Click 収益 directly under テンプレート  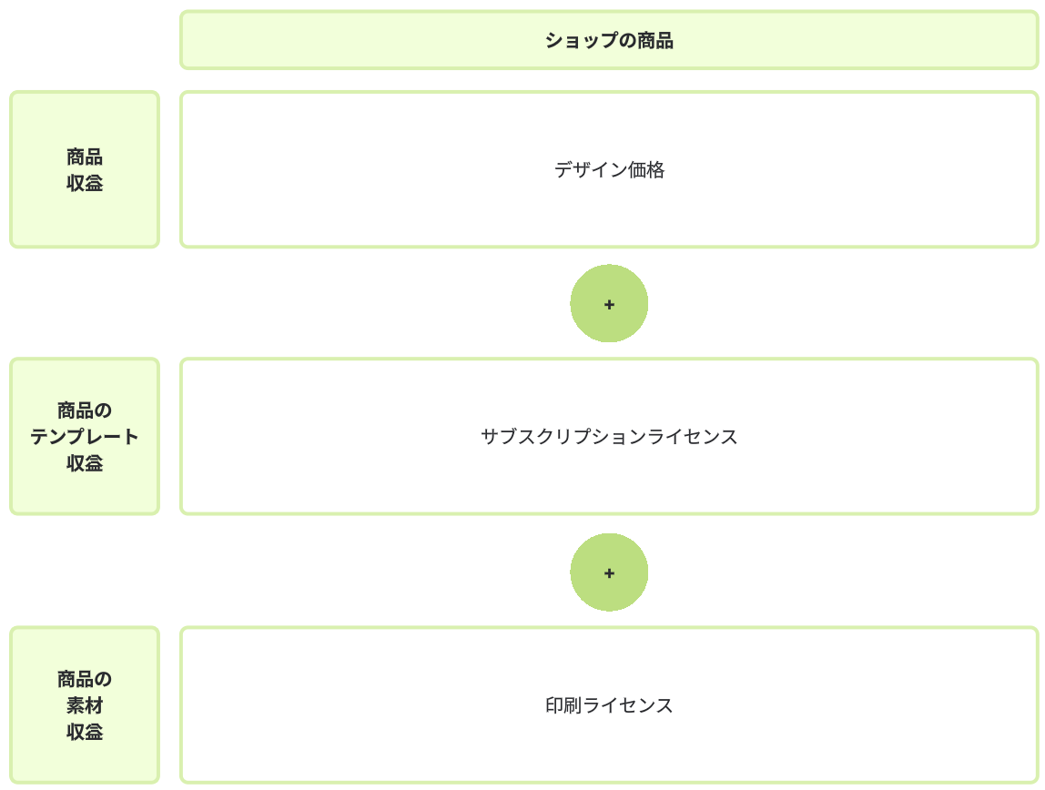coord(85,463)
